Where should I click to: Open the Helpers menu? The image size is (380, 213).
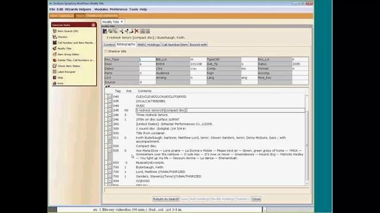[x=85, y=9]
